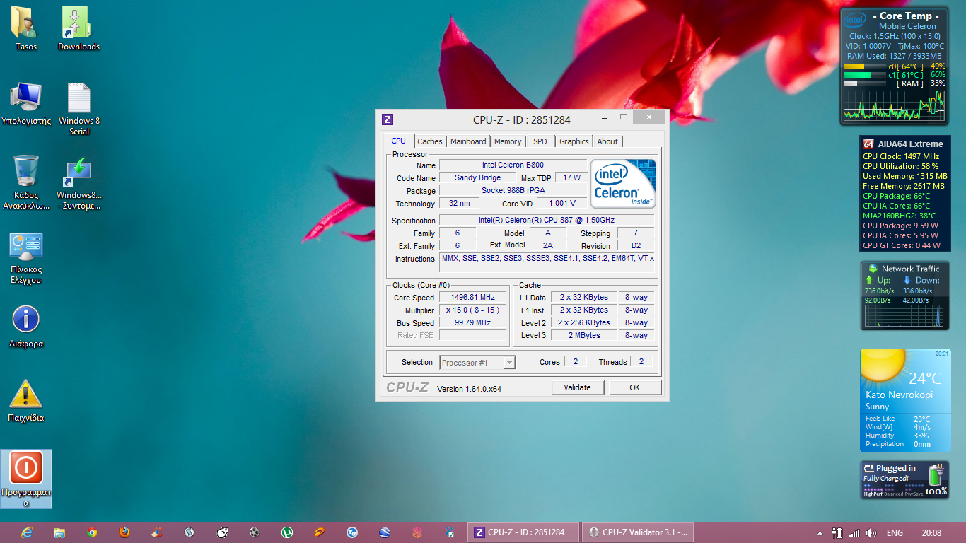966x543 pixels.
Task: Select the Recycle Bin desktop icon
Action: coord(26,182)
